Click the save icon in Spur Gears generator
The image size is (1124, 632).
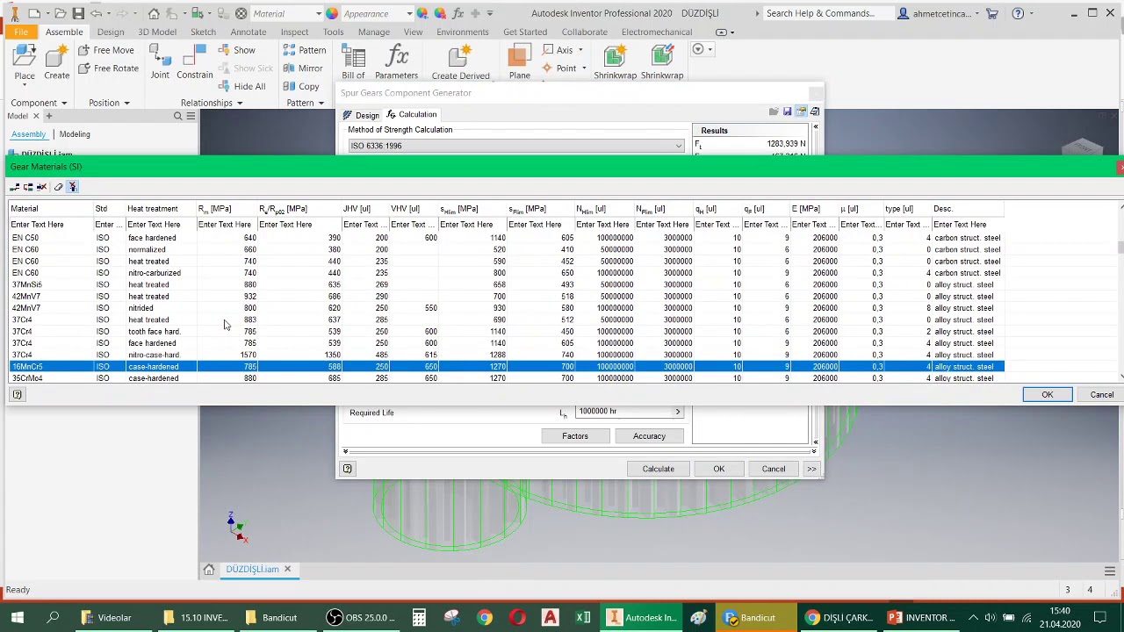[x=788, y=112]
